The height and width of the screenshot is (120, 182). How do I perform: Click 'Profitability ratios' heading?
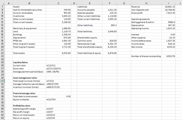(21, 106)
